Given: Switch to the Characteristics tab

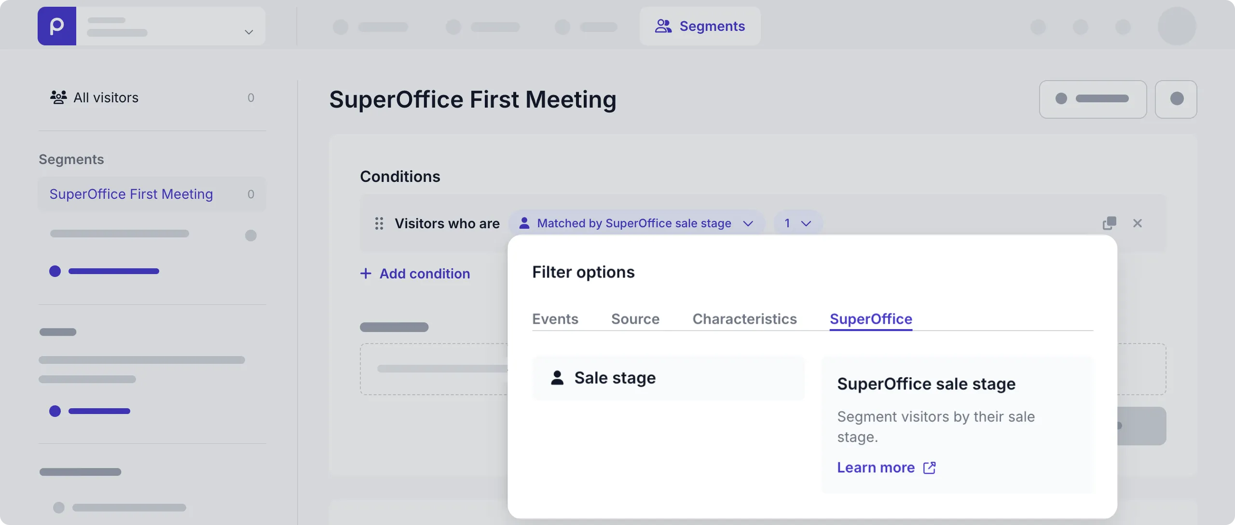Looking at the screenshot, I should click(744, 319).
